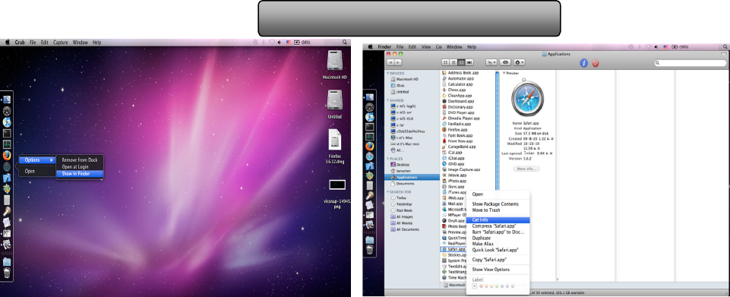Collapse the SEARCH FOR sidebar section
The image size is (730, 297).
pyautogui.click(x=387, y=191)
